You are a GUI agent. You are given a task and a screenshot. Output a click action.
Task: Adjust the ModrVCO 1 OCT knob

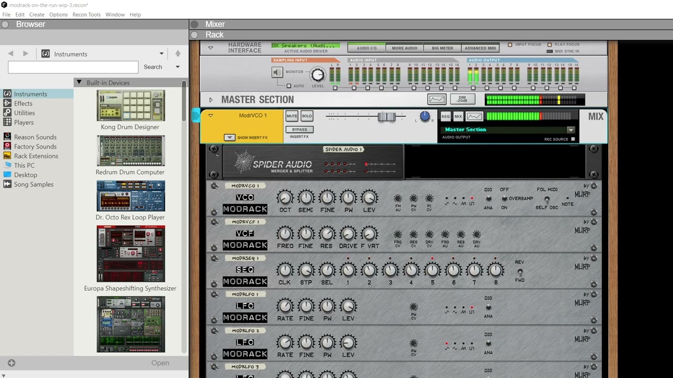[x=285, y=198]
